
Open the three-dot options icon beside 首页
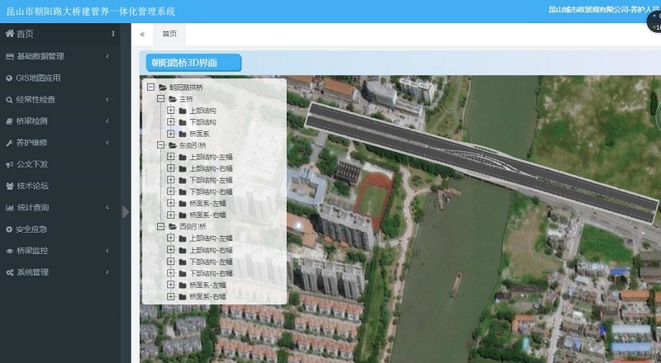[x=113, y=34]
